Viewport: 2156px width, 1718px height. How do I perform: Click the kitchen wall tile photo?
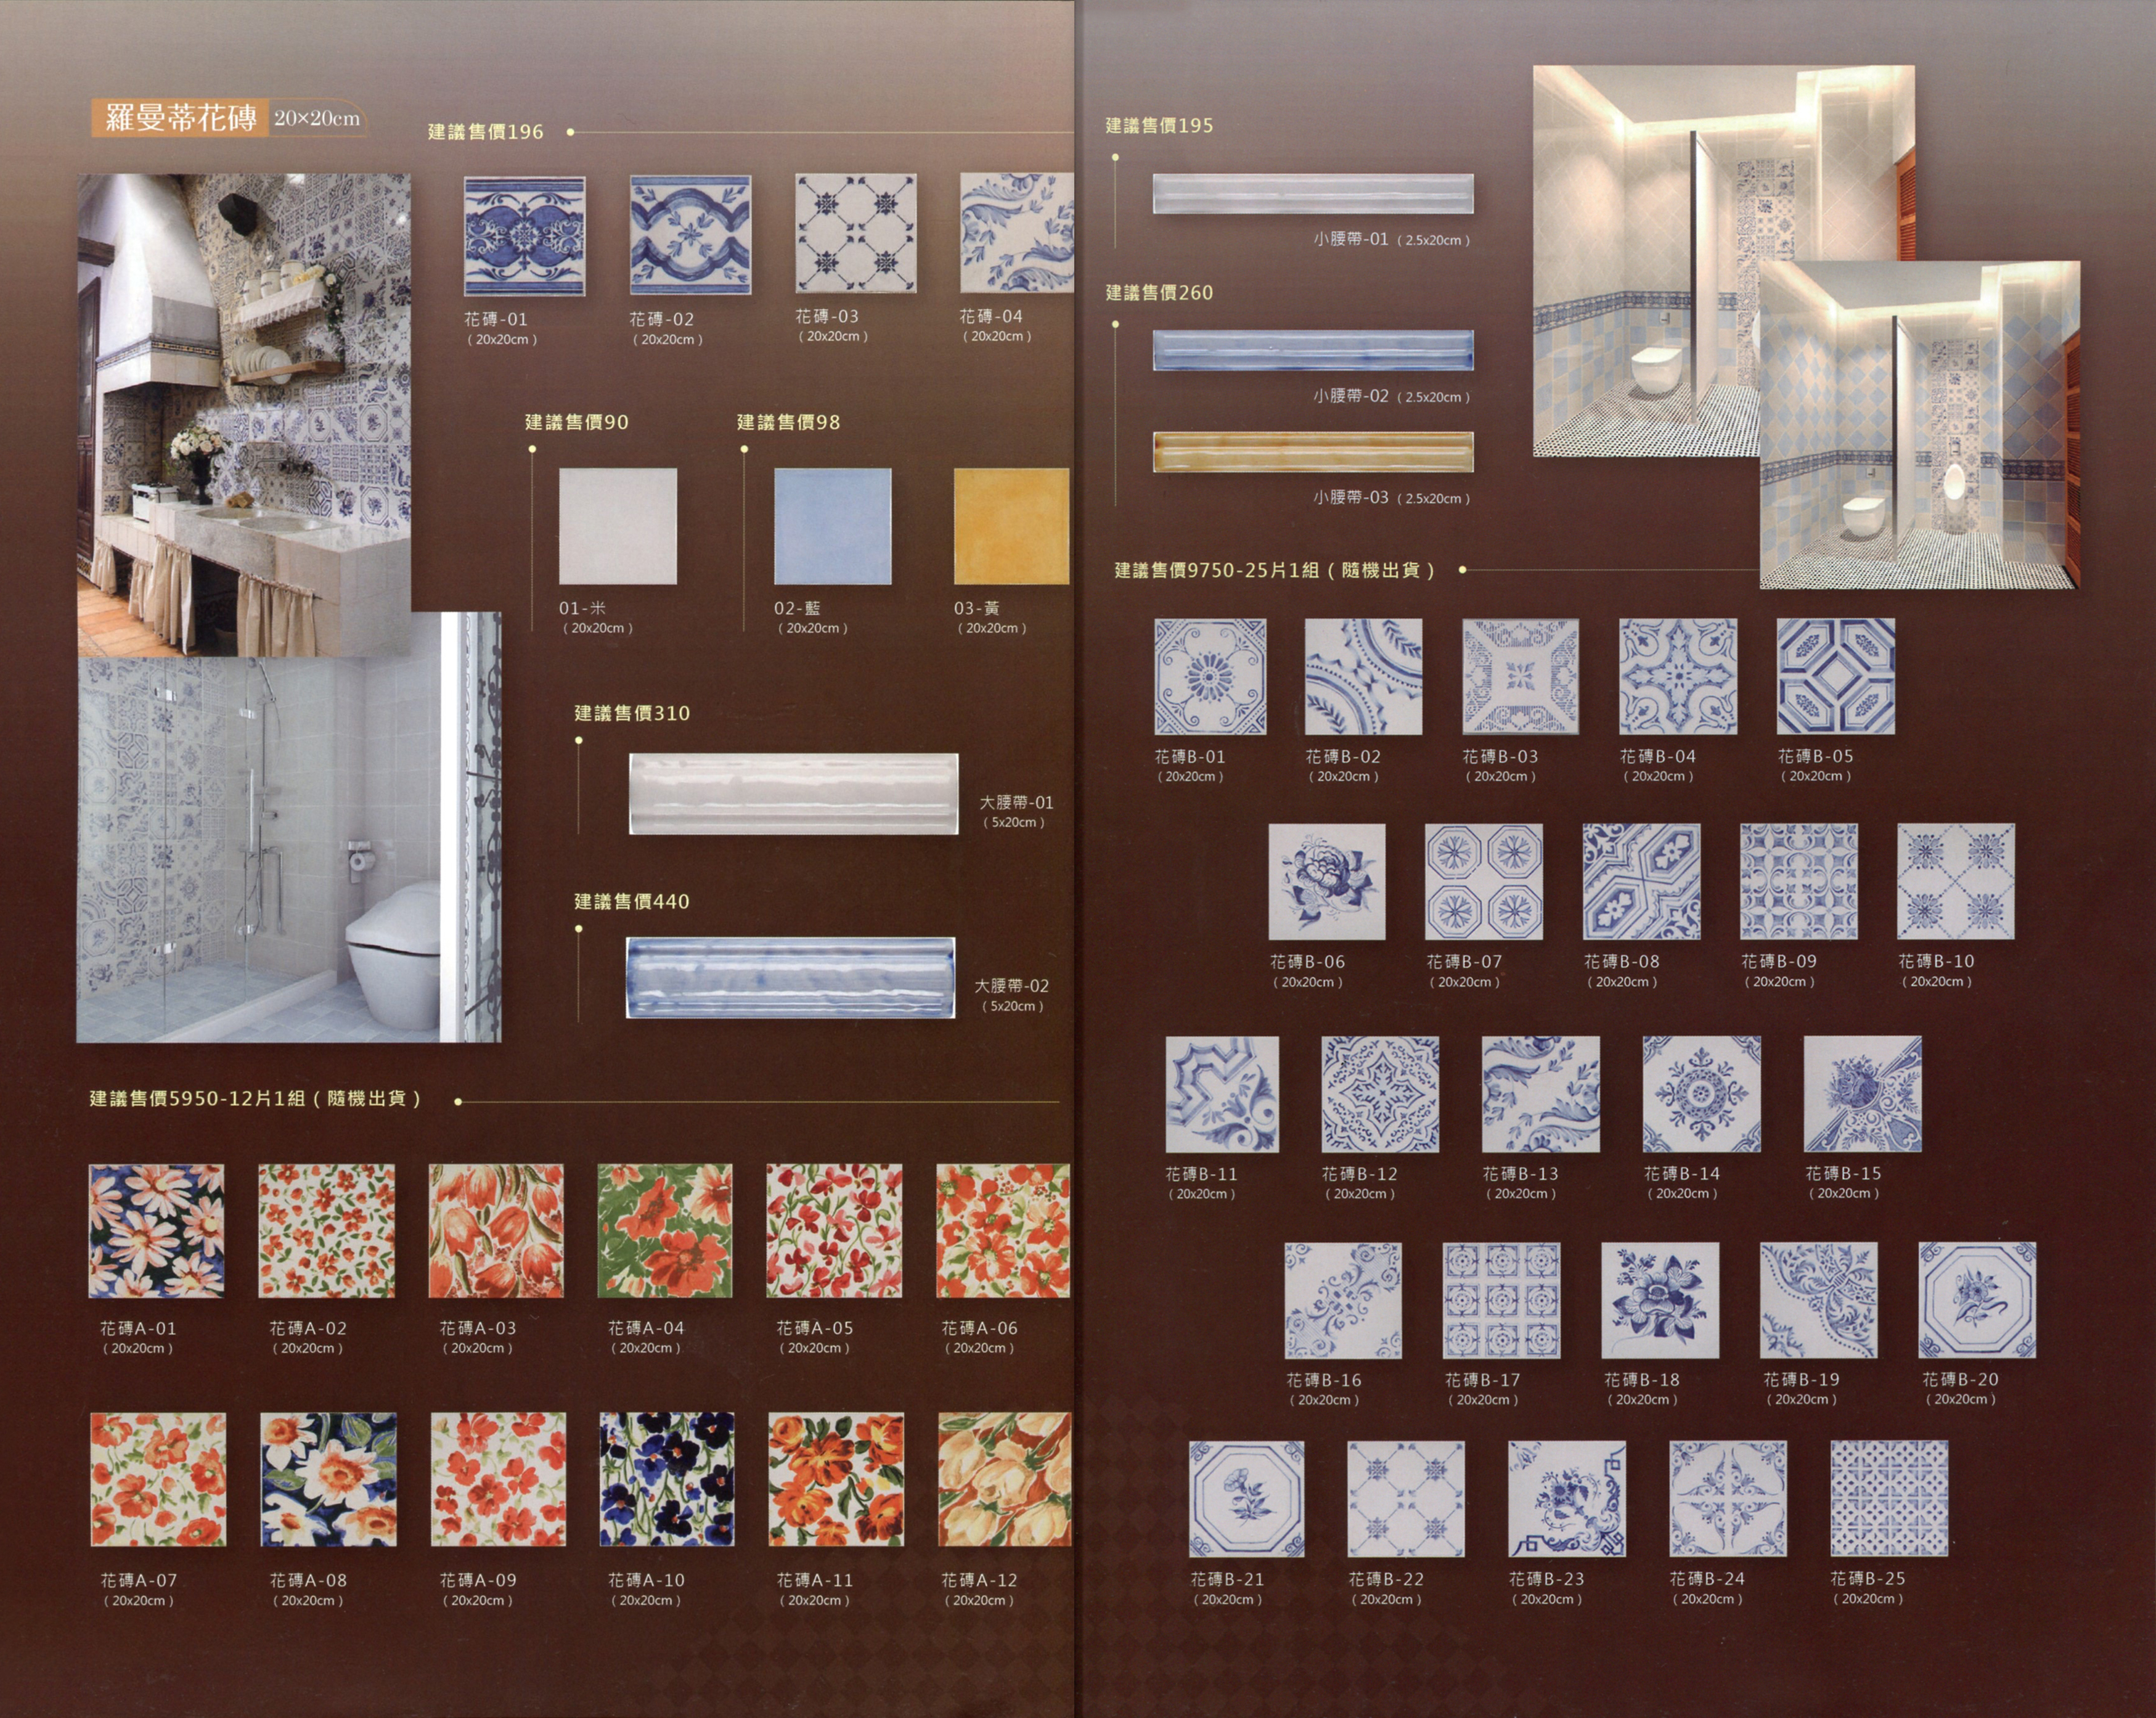243,400
